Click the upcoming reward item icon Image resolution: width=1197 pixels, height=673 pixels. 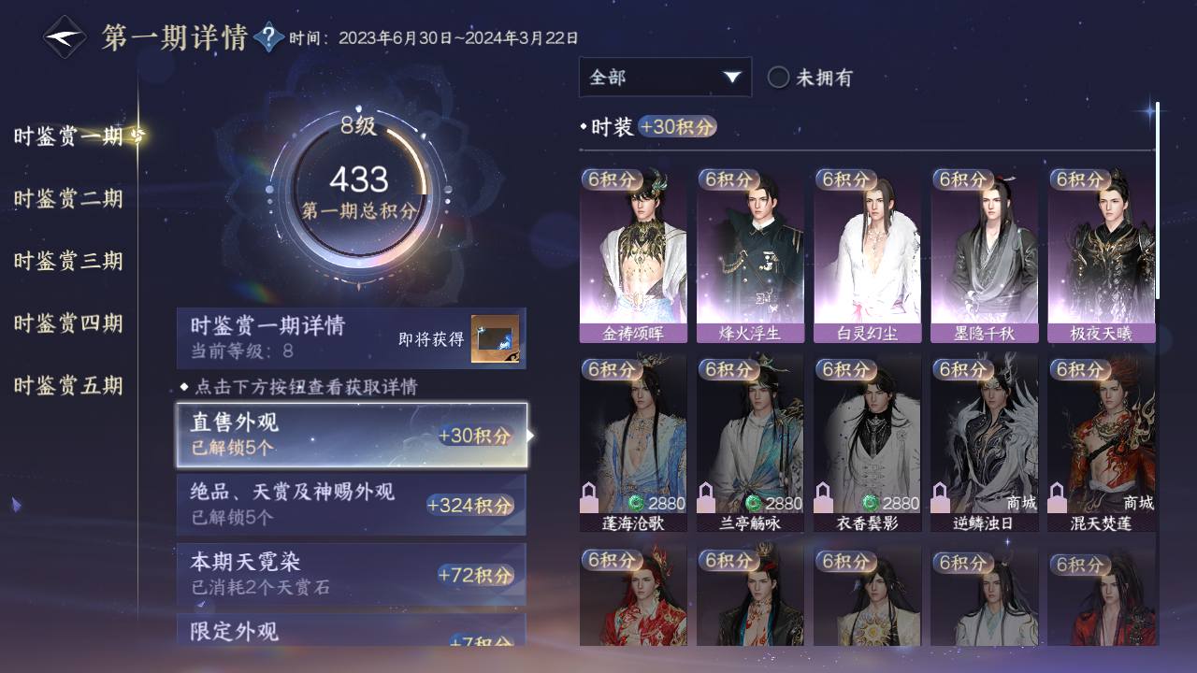pos(495,338)
